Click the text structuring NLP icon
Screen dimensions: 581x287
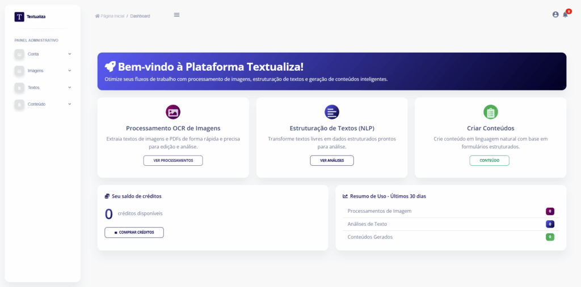pyautogui.click(x=332, y=112)
